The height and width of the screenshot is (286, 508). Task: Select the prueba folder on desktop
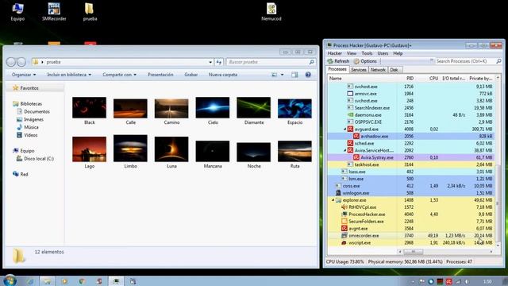click(x=90, y=12)
